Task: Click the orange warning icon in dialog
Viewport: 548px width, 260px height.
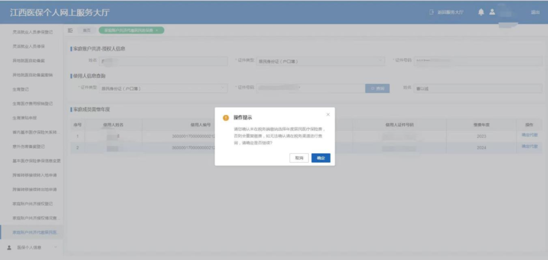Action: 226,118
